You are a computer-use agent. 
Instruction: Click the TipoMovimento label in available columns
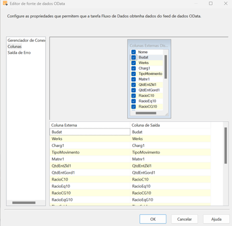tap(150, 74)
